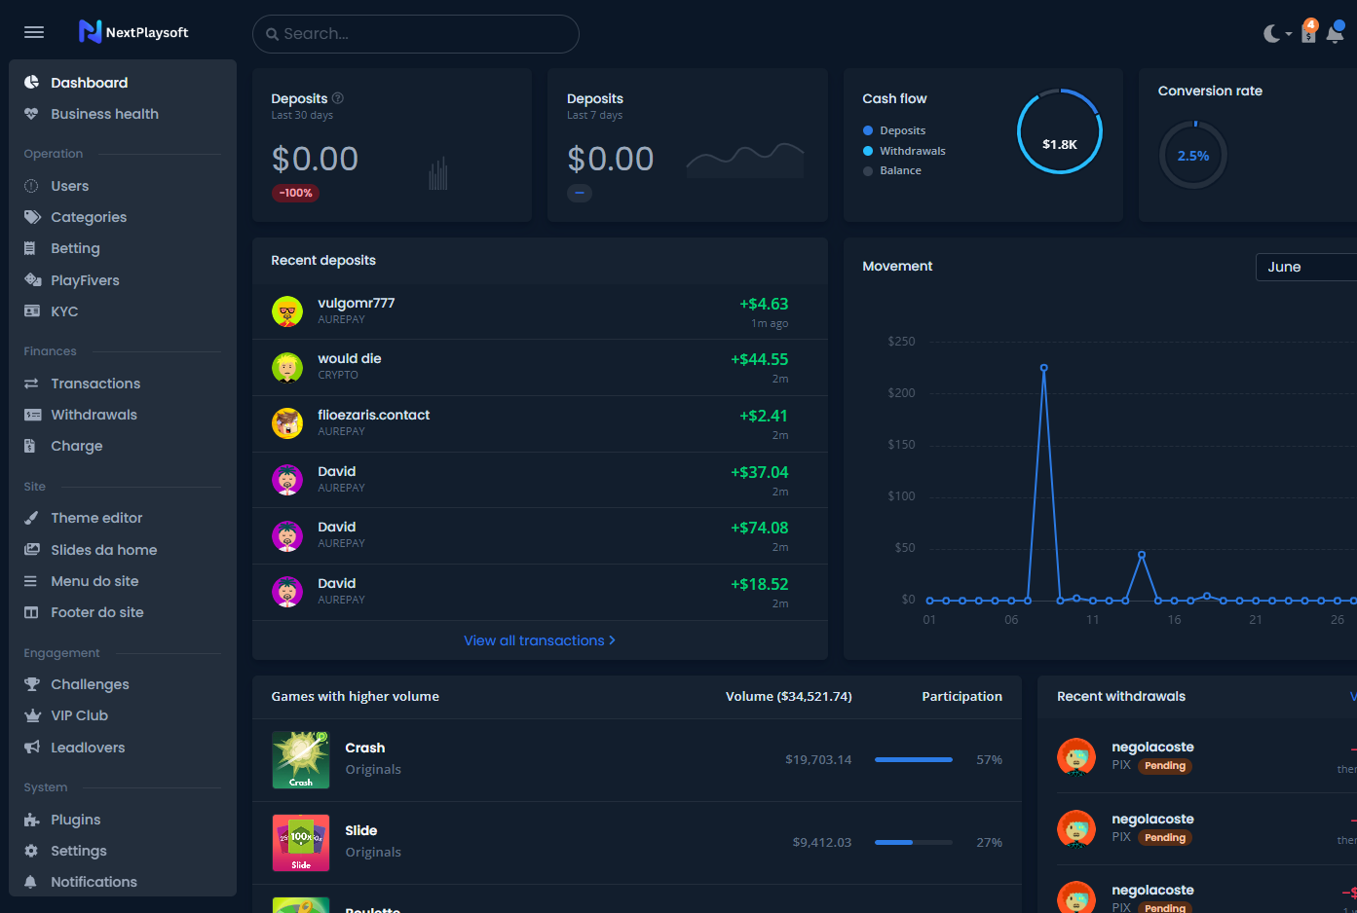The image size is (1357, 913).
Task: Click the flioezaris.contact avatar
Action: pyautogui.click(x=287, y=423)
